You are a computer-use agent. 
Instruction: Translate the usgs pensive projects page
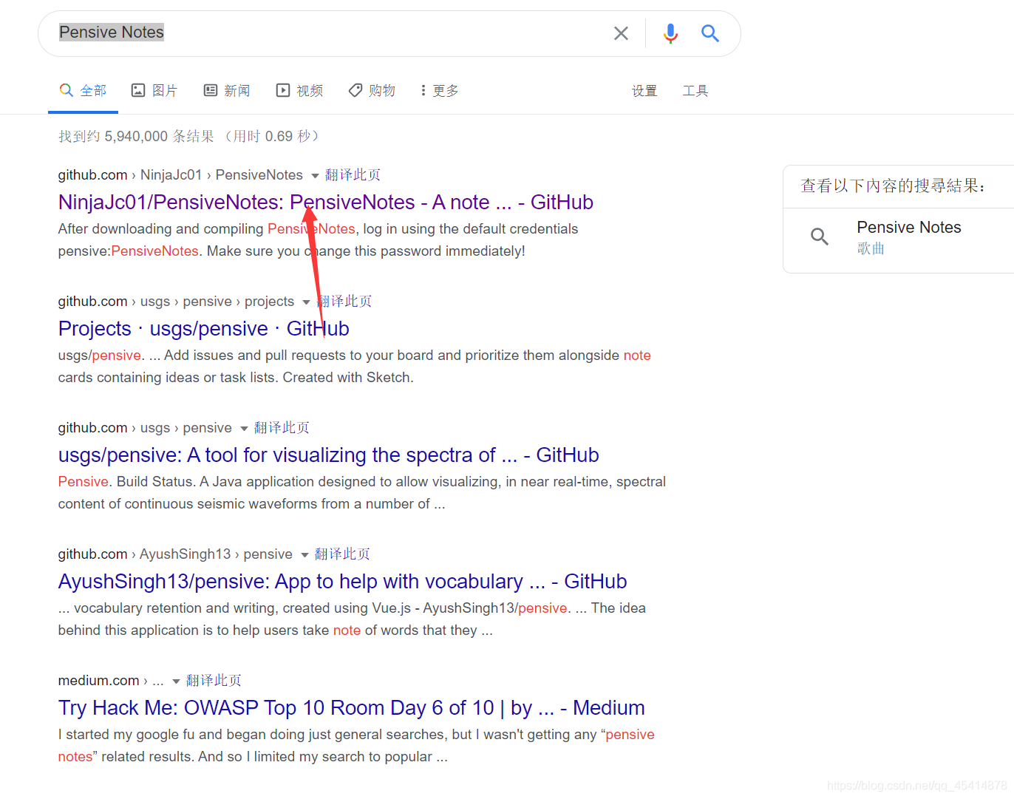click(345, 302)
